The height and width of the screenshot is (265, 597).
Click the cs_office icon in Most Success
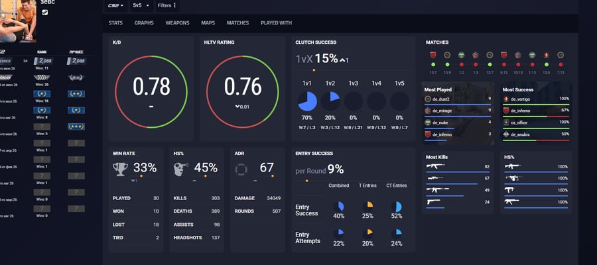pyautogui.click(x=506, y=123)
